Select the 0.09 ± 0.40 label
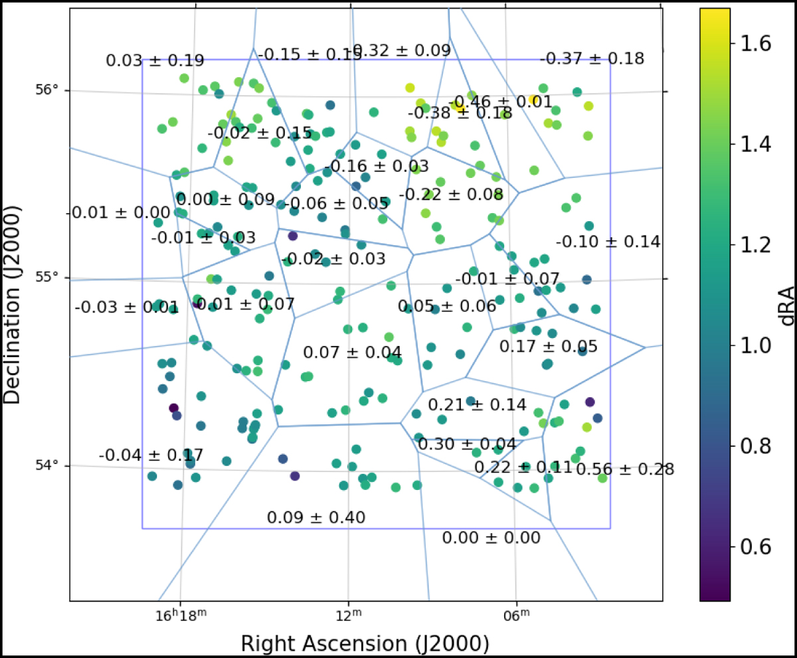Screen dimensions: 797x658 [316, 517]
